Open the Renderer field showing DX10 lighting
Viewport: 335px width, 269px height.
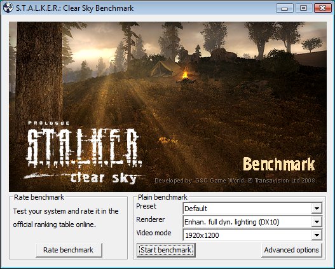click(x=252, y=222)
